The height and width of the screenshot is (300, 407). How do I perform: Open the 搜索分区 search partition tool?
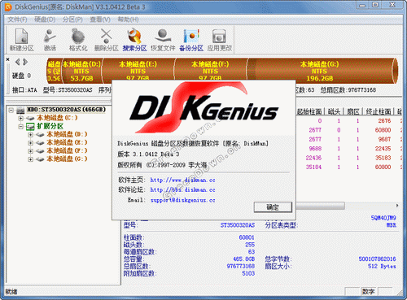pos(134,40)
